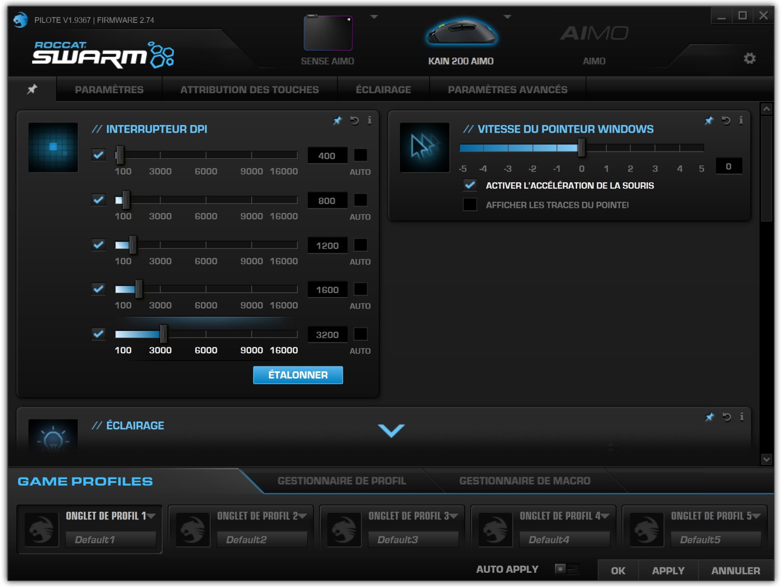Click the Default2 profile Roccat icon
782x587 pixels.
(193, 530)
